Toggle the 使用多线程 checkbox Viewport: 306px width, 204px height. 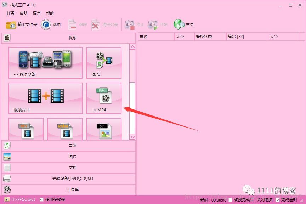[x=41, y=199]
